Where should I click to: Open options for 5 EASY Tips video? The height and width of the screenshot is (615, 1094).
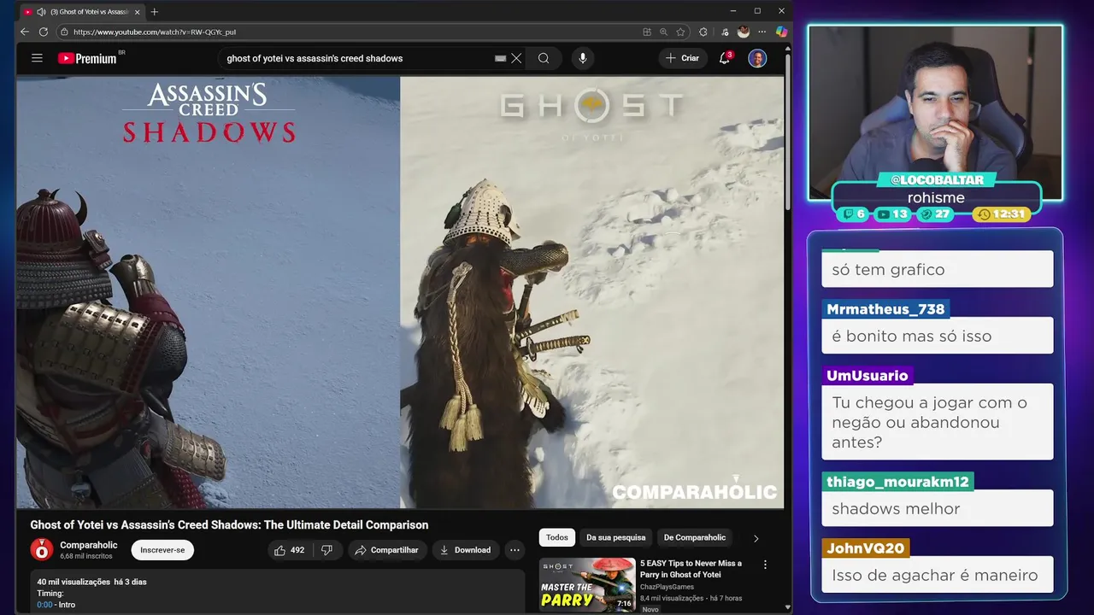pos(765,565)
